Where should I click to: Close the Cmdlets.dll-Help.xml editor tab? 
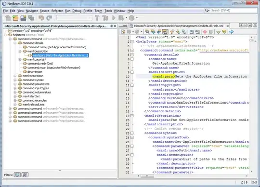click(227, 26)
